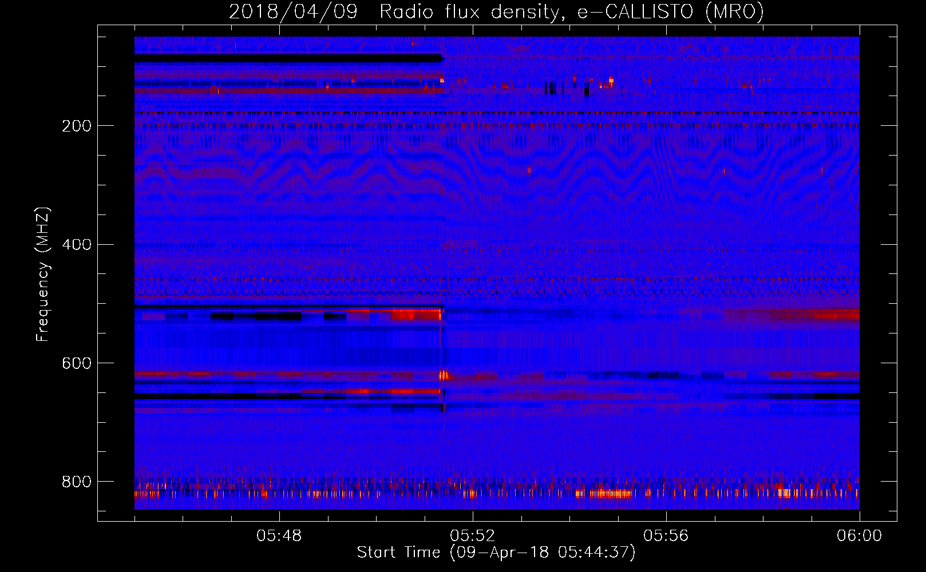The image size is (926, 572).
Task: Click the 600 frequency tick label
Action: coord(77,364)
